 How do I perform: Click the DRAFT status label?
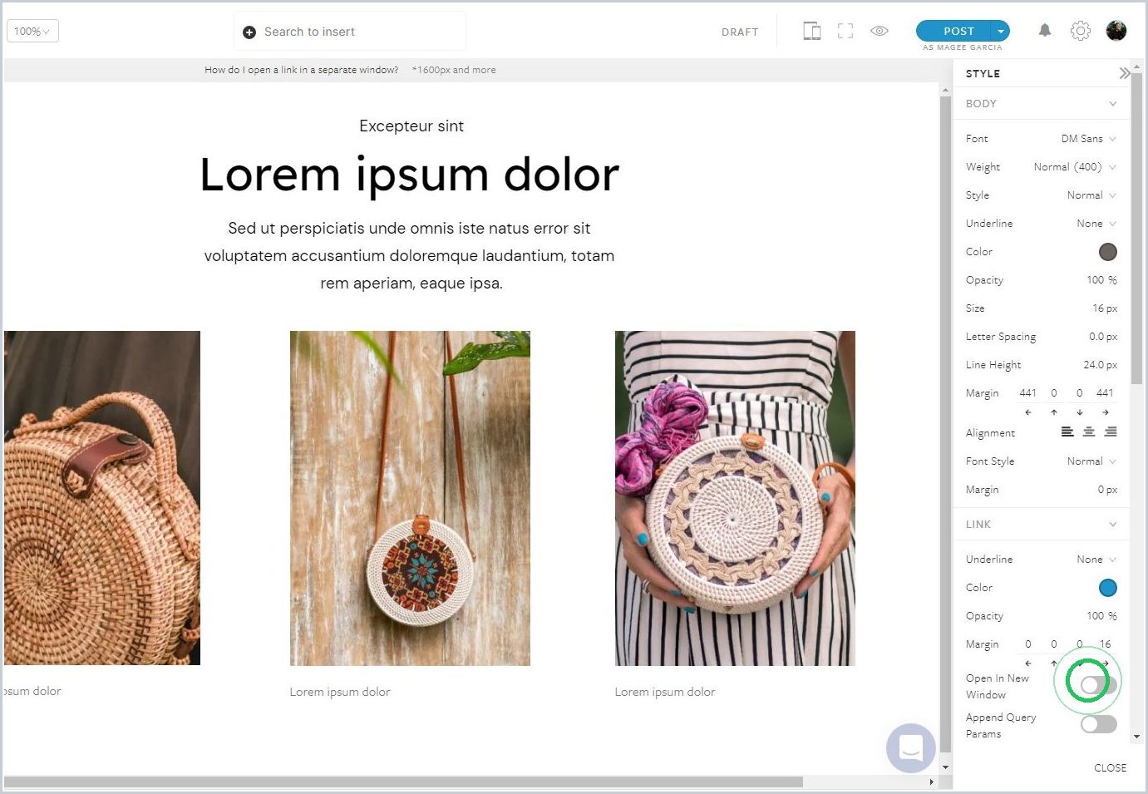(740, 32)
